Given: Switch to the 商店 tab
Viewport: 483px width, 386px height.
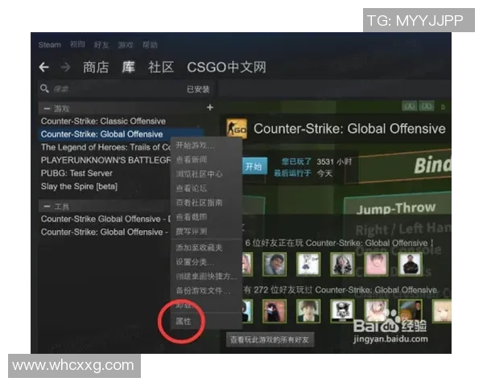Looking at the screenshot, I should pyautogui.click(x=96, y=67).
